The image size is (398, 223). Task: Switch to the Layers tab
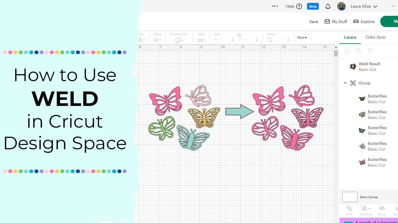pos(350,37)
